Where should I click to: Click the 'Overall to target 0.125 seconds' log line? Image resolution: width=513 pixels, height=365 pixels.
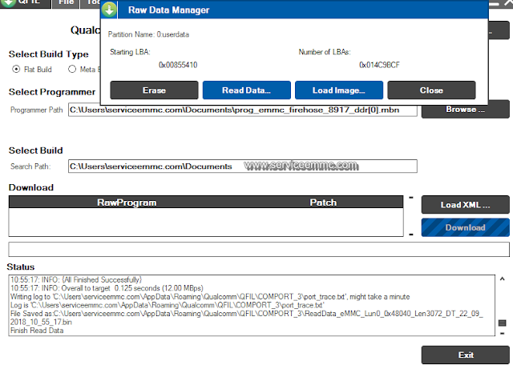pyautogui.click(x=107, y=288)
